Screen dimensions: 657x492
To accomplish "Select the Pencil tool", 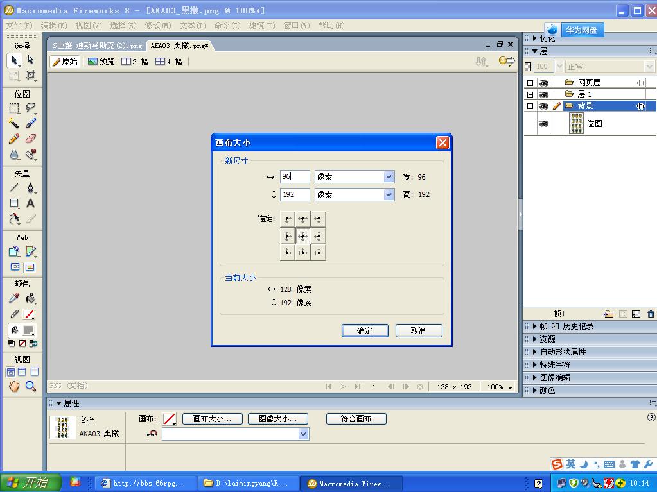I will tap(14, 139).
